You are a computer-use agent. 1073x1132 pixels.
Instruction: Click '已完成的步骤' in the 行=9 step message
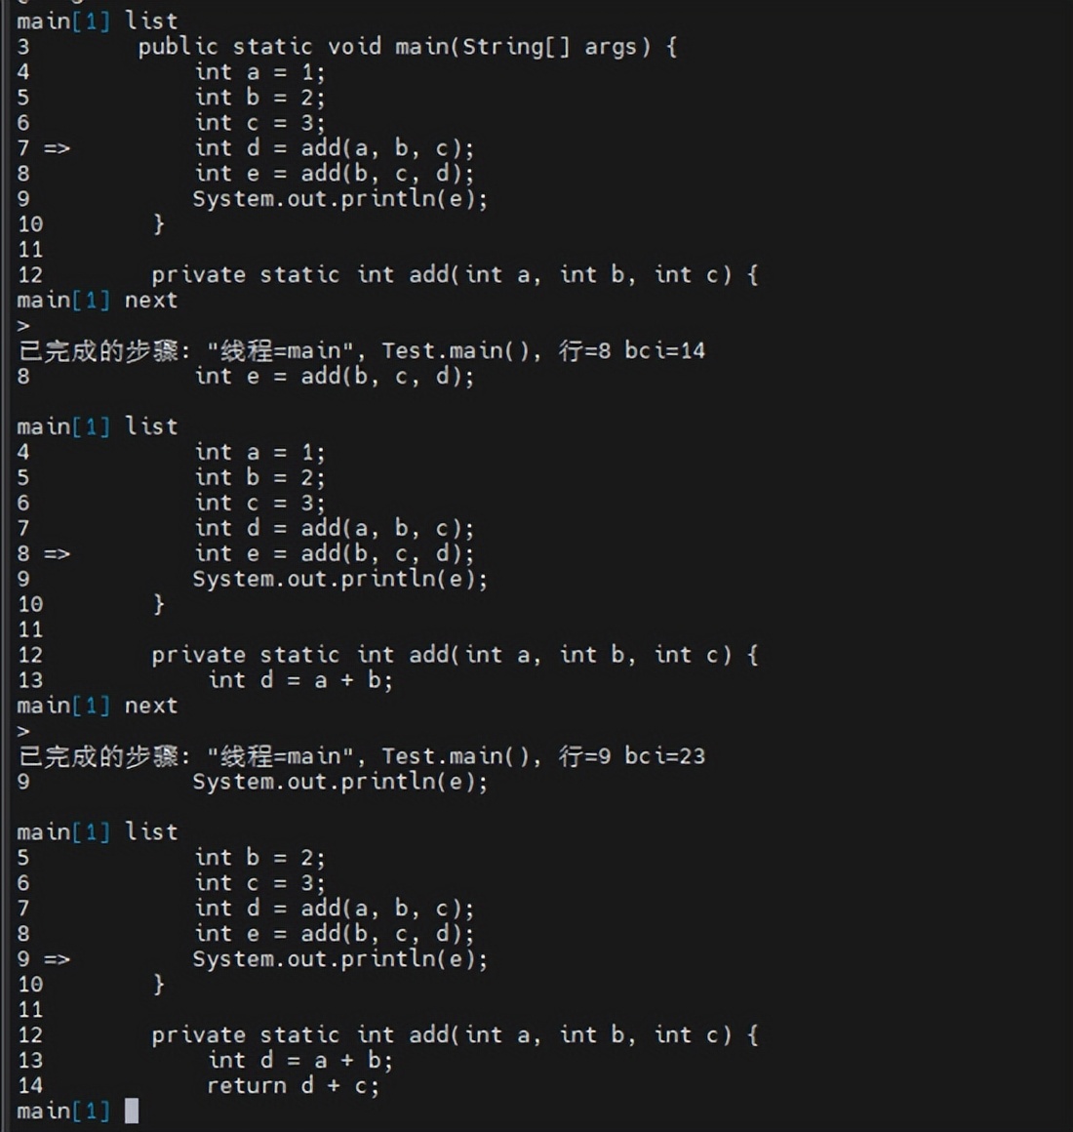tap(99, 756)
